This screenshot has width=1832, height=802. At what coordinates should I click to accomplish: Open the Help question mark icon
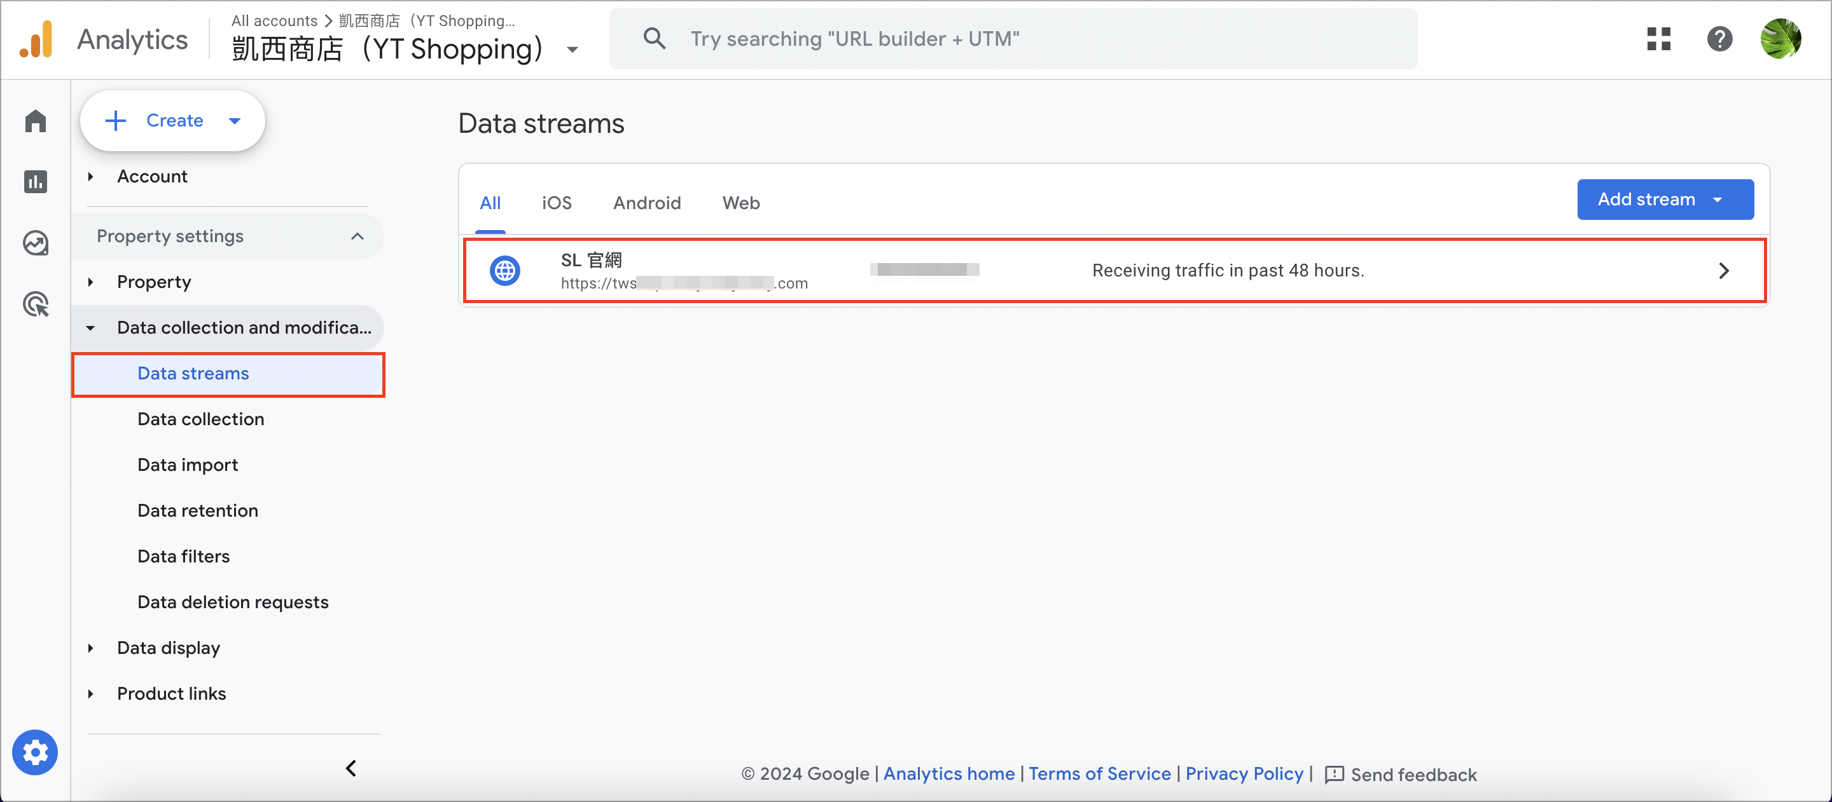(1719, 39)
